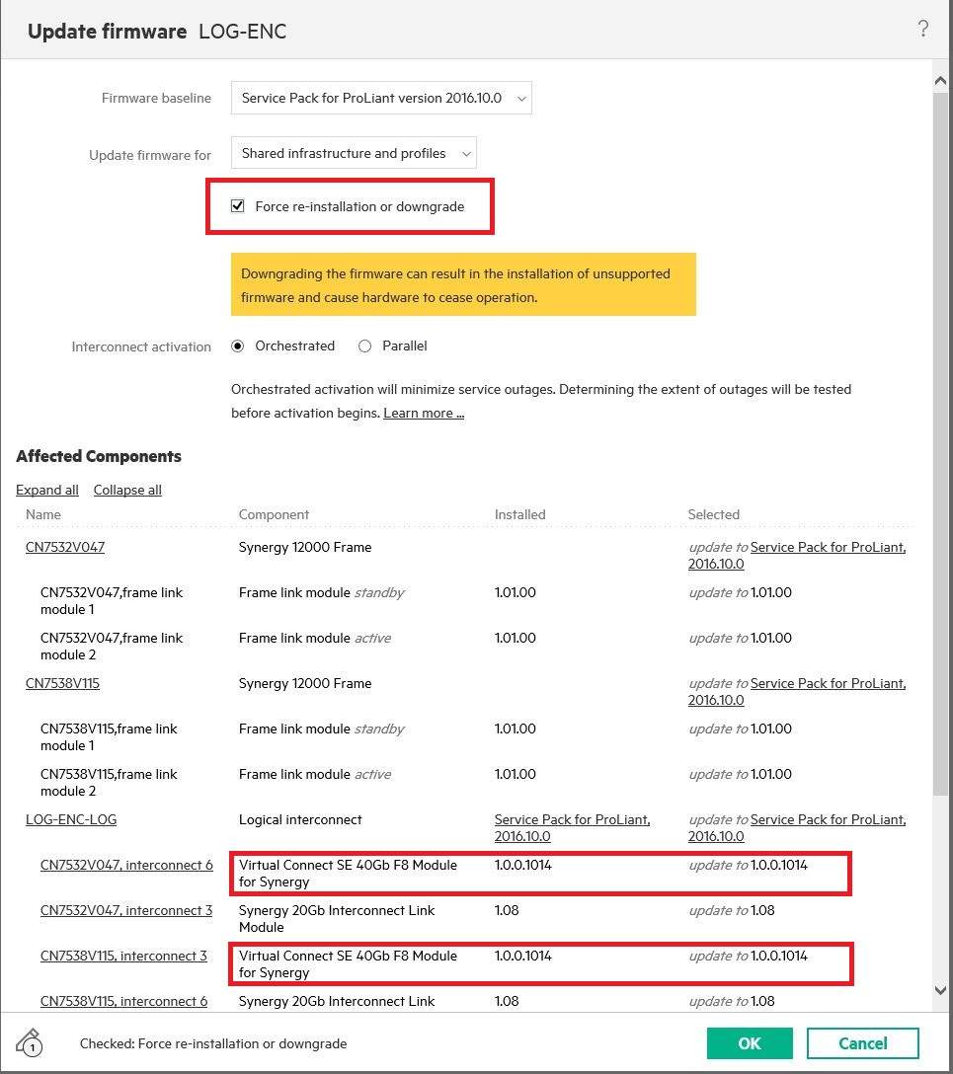Expand all affected components

(46, 490)
